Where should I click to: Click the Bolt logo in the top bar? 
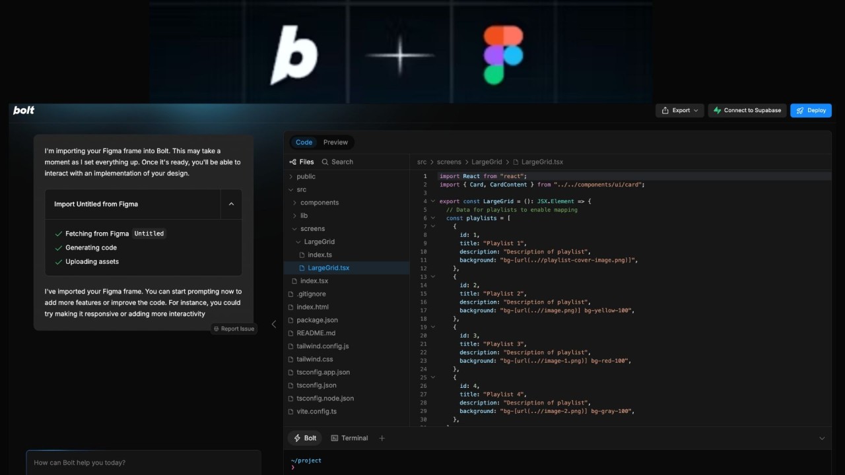point(23,110)
